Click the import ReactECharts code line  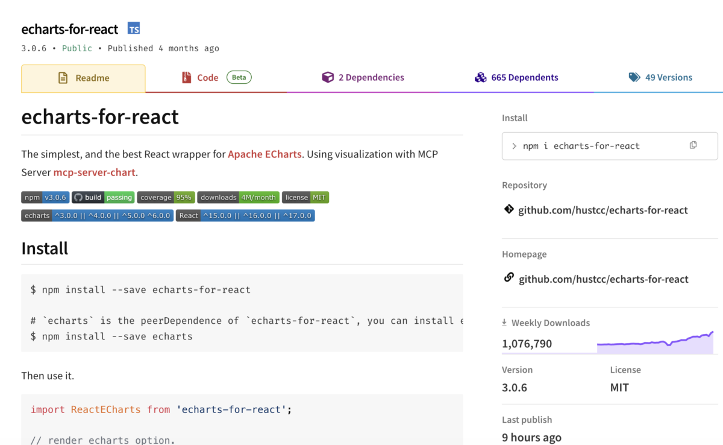[161, 409]
